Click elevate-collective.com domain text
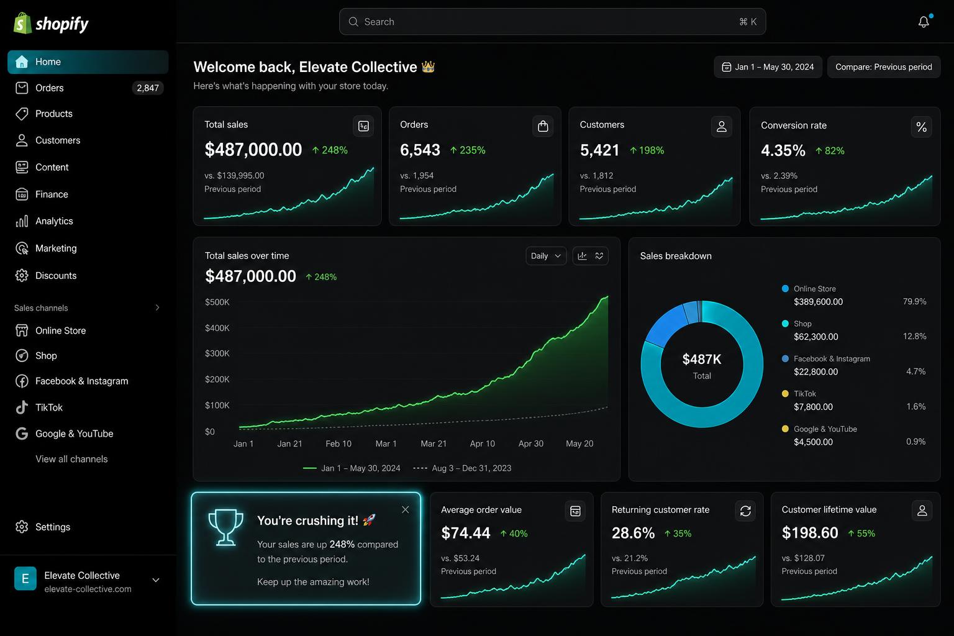Viewport: 954px width, 636px height. coord(88,589)
